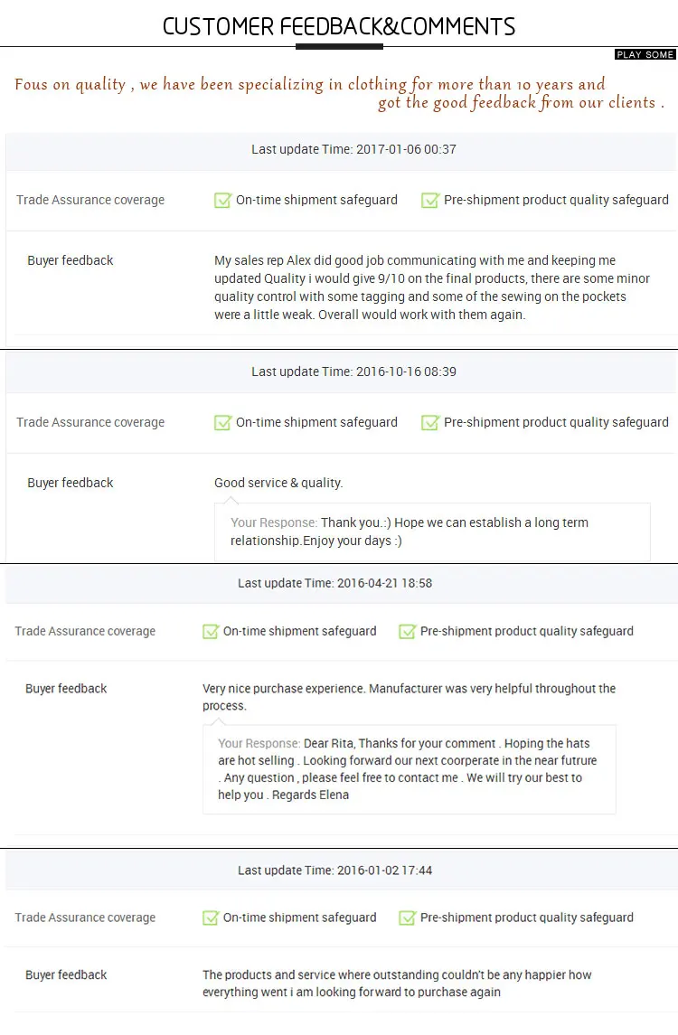Click the 'Thank you' seller response box
The width and height of the screenshot is (678, 1035).
[x=432, y=532]
